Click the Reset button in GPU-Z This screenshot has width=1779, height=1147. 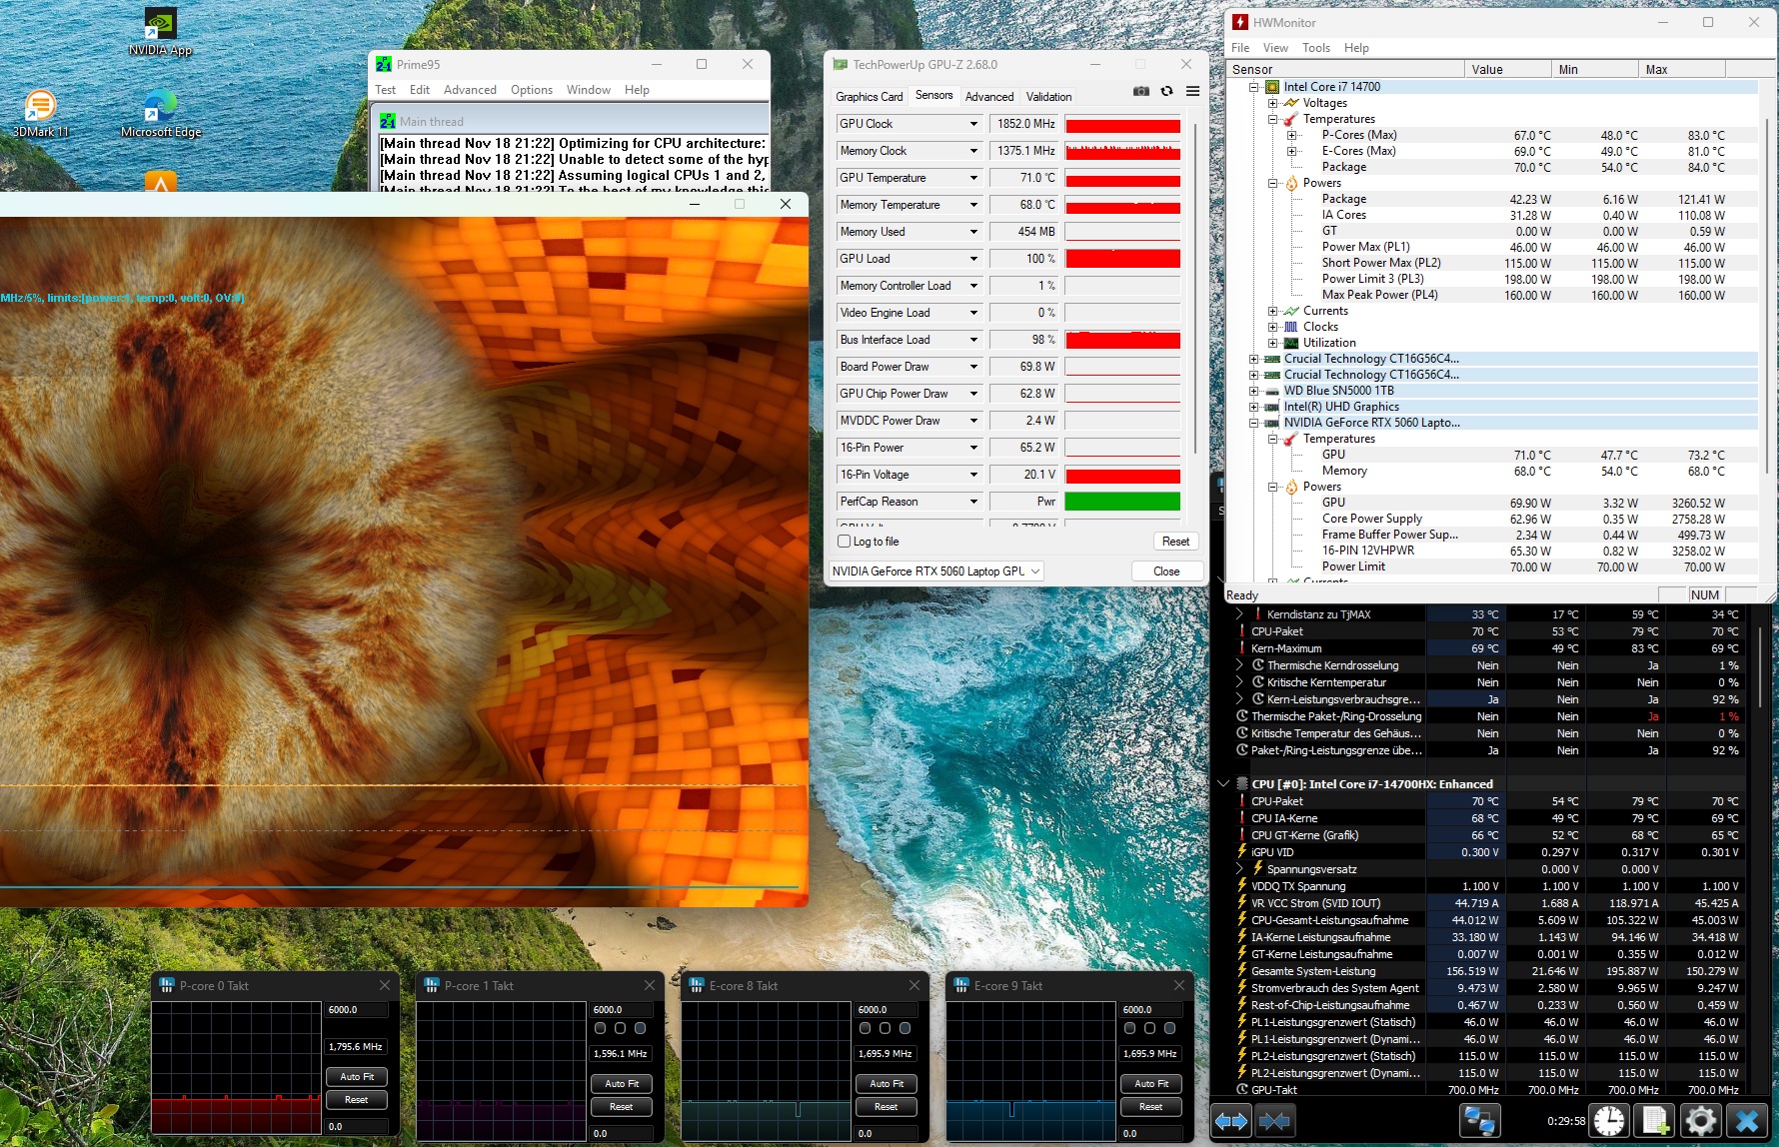click(x=1175, y=542)
